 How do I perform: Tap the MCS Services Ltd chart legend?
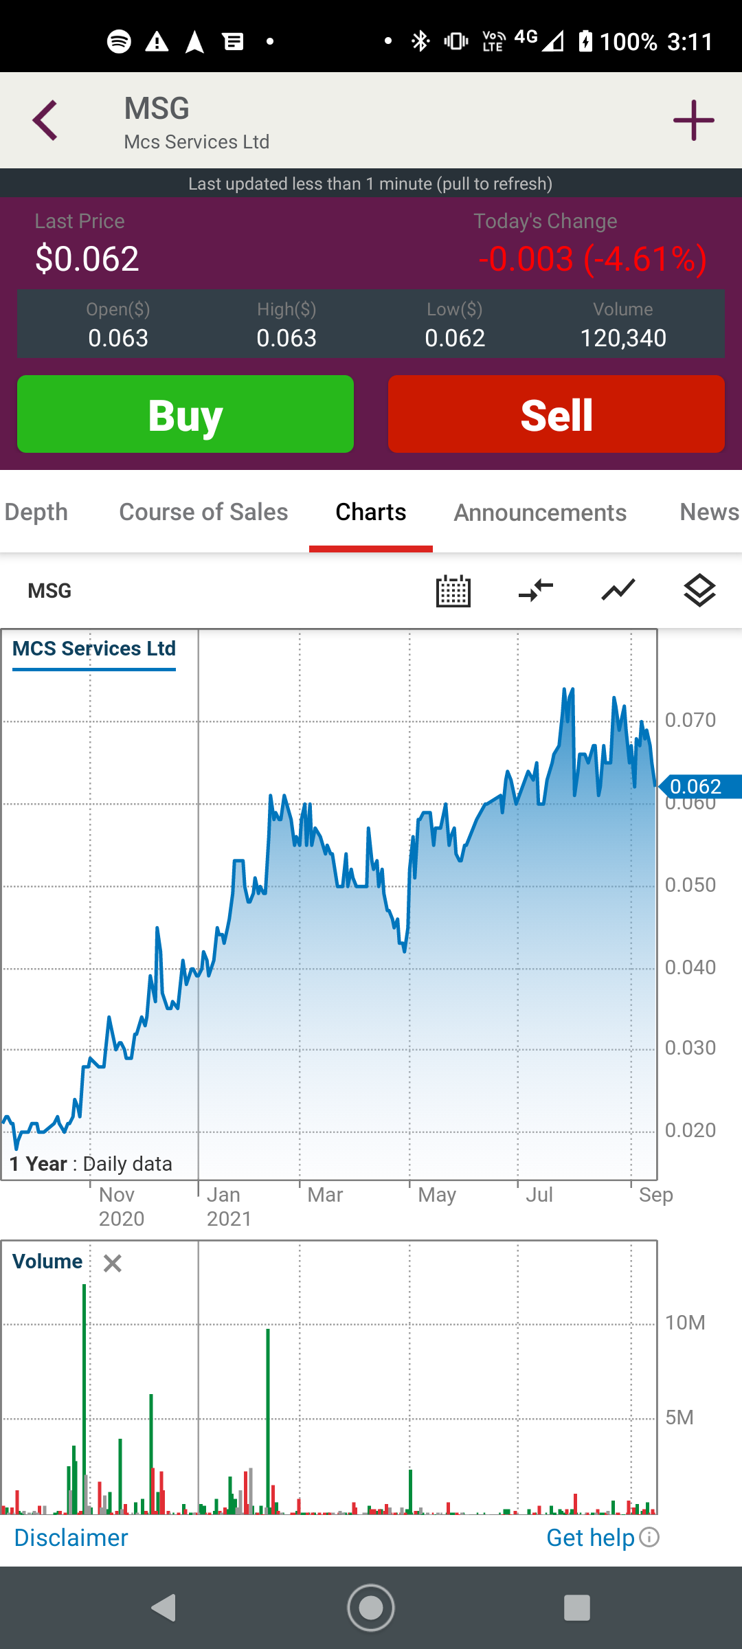94,649
